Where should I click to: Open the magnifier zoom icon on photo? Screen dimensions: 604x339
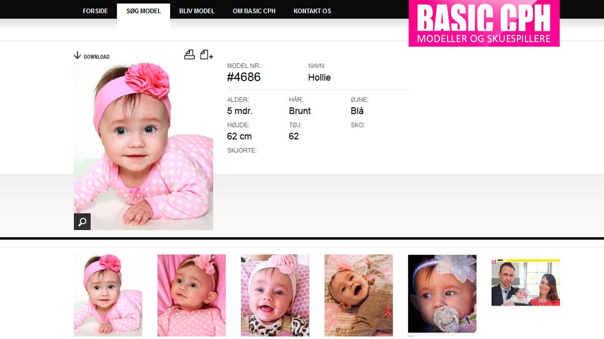[82, 222]
